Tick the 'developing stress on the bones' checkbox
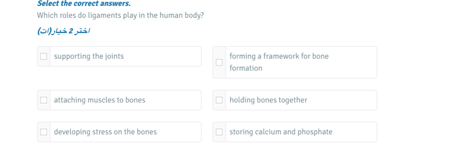This screenshot has width=468, height=162. coord(43,132)
